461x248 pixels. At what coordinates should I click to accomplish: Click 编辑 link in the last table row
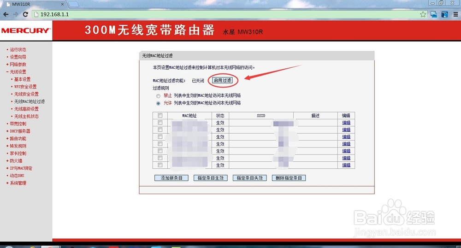346,165
